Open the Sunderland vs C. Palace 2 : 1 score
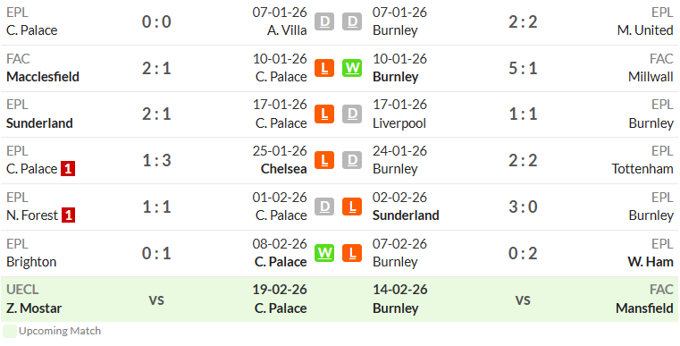 point(156,114)
